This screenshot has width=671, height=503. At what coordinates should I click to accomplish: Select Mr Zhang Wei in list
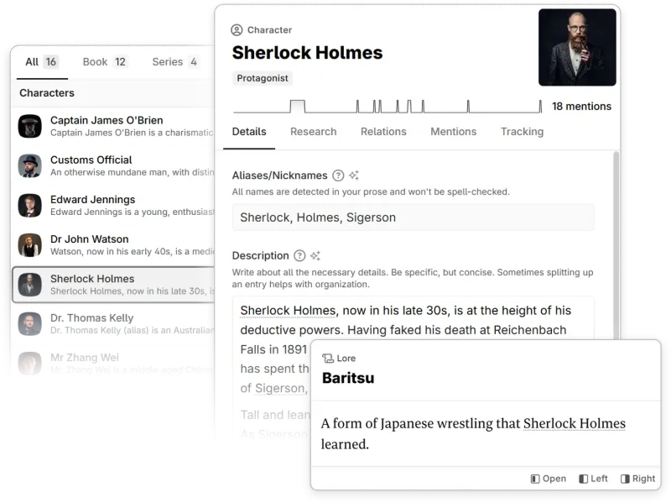pos(113,364)
